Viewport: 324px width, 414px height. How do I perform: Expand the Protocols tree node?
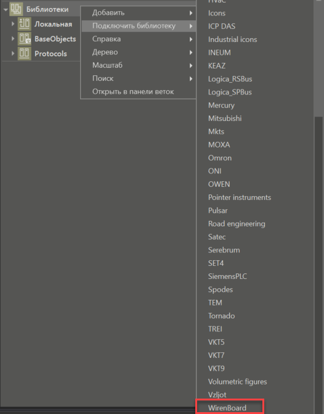click(x=13, y=53)
